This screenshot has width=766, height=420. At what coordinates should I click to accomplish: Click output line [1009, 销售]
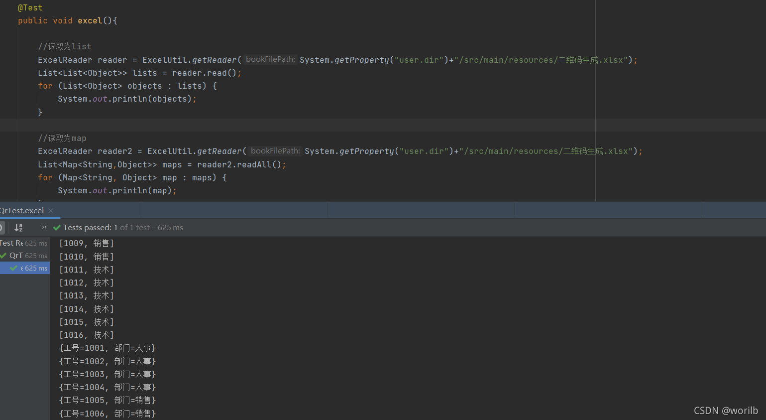pos(87,243)
